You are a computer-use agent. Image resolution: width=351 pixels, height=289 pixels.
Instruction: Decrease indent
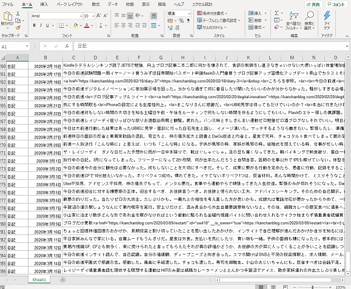tap(138, 25)
